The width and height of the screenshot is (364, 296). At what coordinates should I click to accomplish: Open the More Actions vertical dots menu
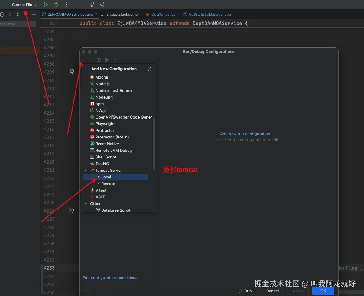67,5
